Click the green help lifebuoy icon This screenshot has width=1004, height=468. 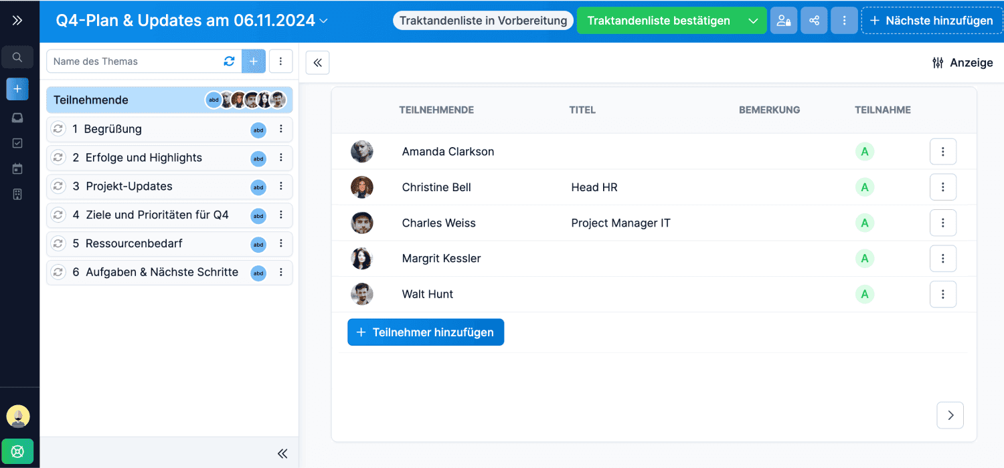coord(17,451)
